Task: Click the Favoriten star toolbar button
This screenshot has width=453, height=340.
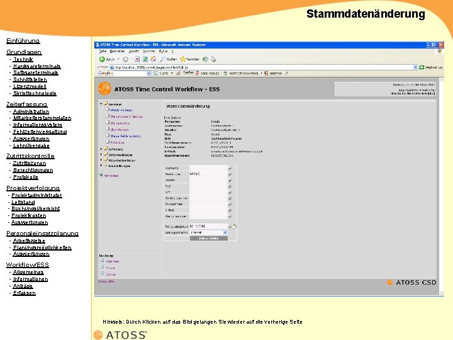Action: point(189,59)
